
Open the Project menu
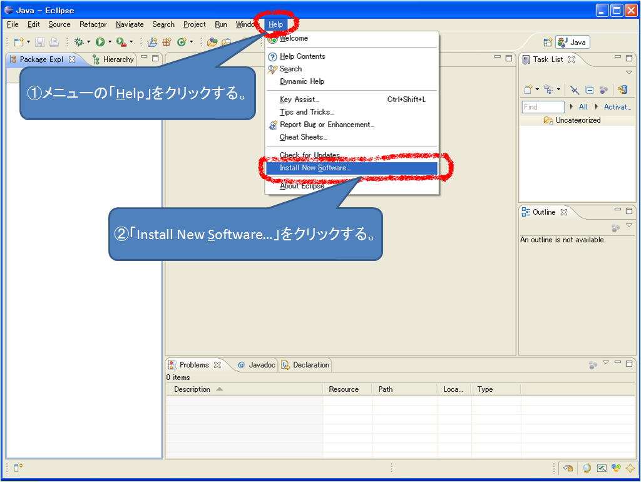(x=195, y=24)
